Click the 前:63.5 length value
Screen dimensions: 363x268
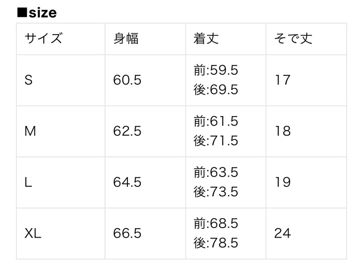pyautogui.click(x=216, y=172)
